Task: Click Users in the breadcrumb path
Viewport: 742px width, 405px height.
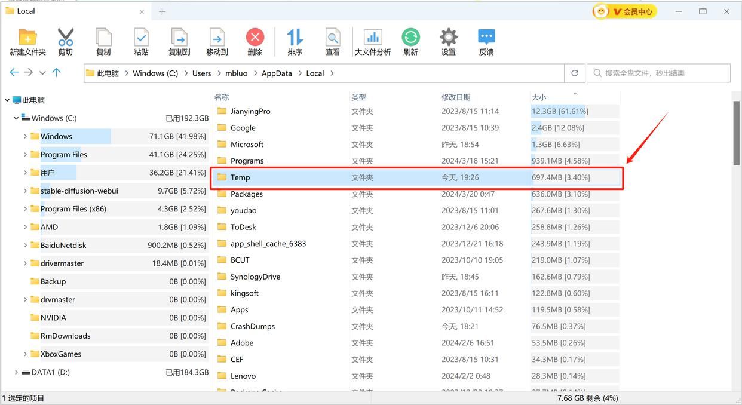Action: 201,73
